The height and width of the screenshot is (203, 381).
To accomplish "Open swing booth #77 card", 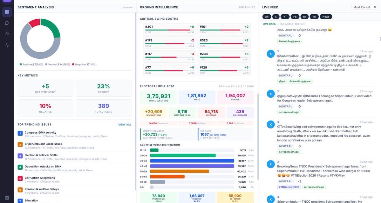I will pyautogui.click(x=170, y=70).
